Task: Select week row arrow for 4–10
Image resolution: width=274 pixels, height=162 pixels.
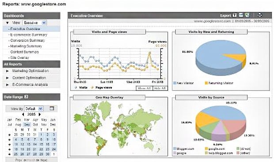Action: coord(9,139)
